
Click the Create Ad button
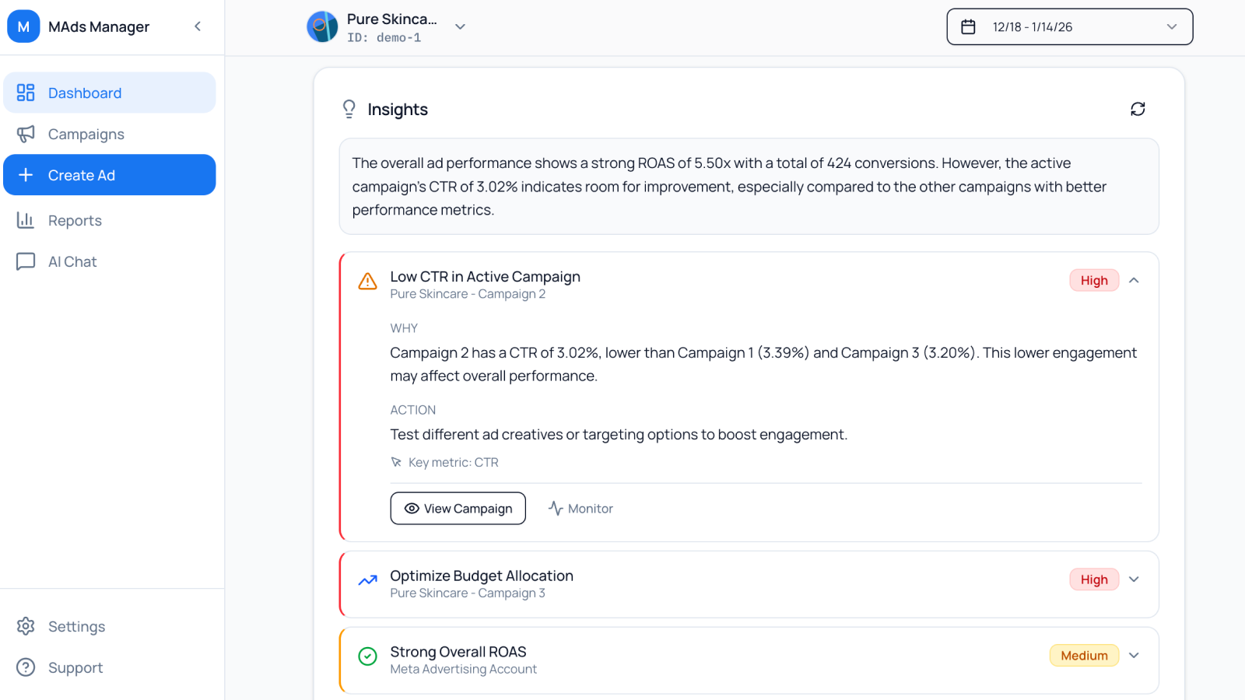pos(110,175)
